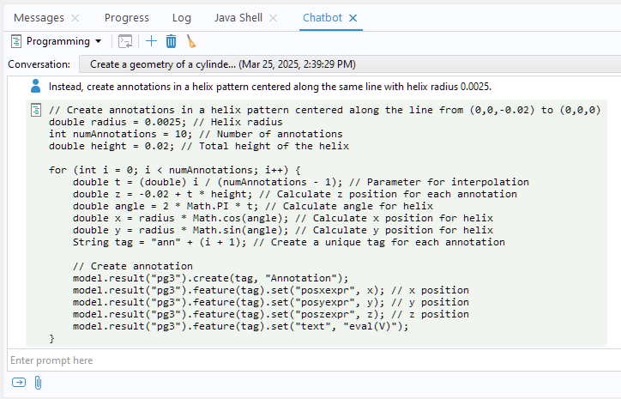Clear the chat with the broom icon
Screen dimensions: 621x399
point(191,41)
